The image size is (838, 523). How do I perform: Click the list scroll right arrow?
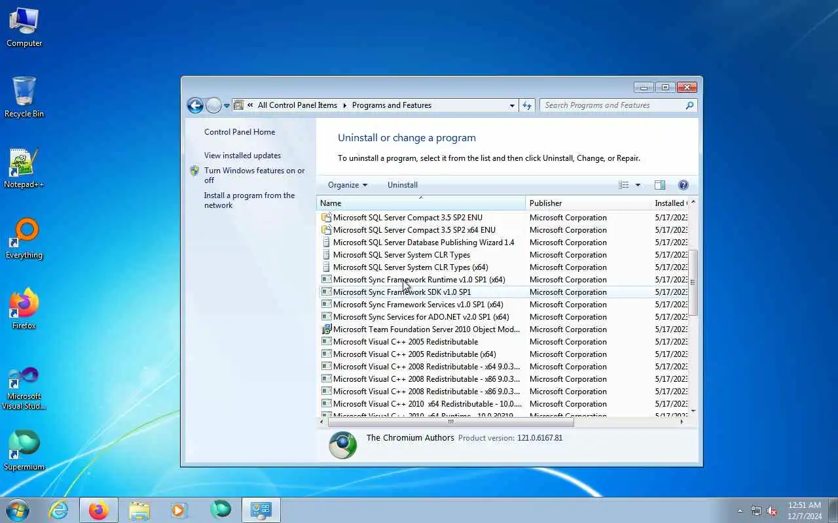point(682,422)
